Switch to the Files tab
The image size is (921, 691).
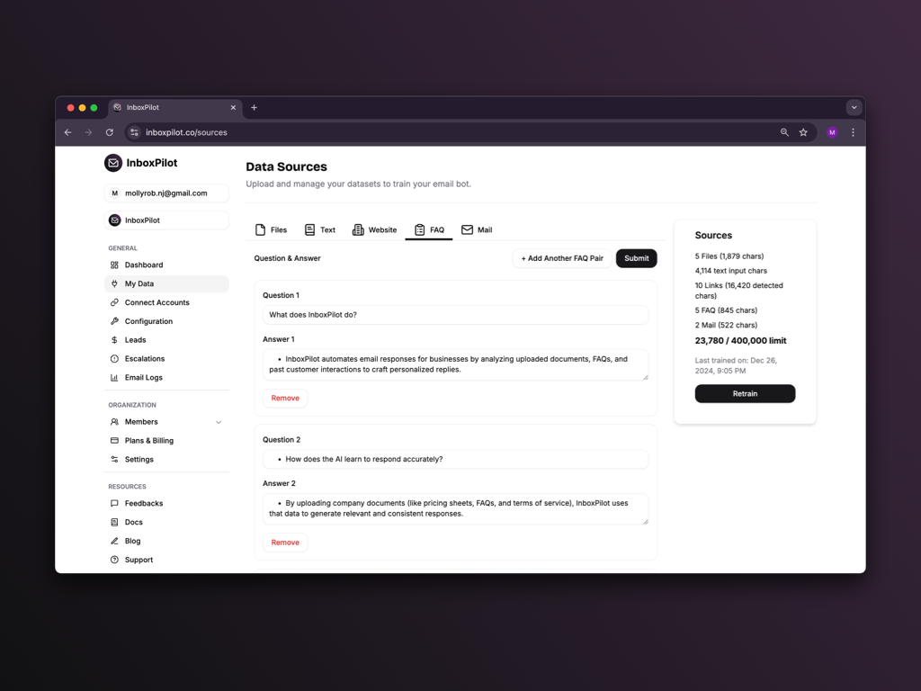(x=272, y=229)
